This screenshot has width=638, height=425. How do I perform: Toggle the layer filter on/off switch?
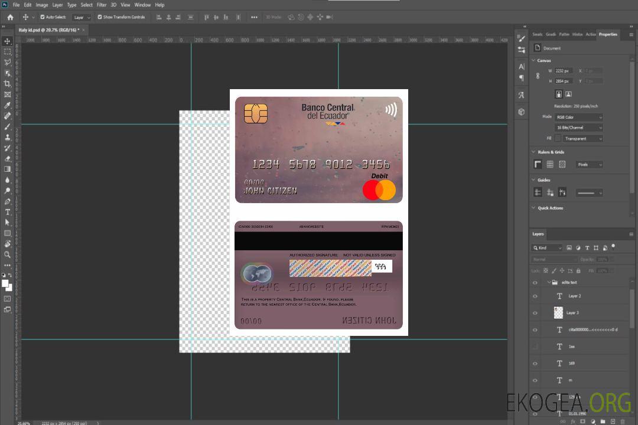pyautogui.click(x=613, y=247)
